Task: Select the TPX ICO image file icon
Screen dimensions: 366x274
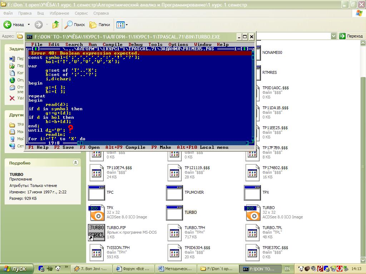Action: click(x=96, y=212)
